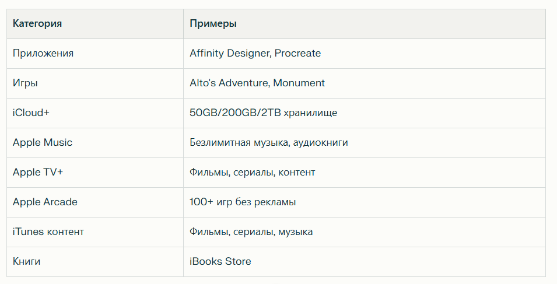Click 'Фильмы, сериалы, музыка' cell
Image resolution: width=557 pixels, height=284 pixels.
point(365,232)
